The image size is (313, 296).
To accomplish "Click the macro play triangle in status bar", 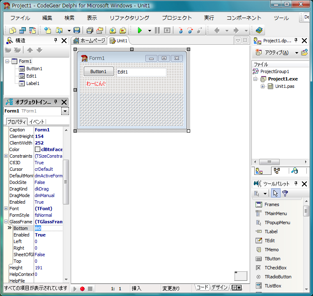I will pyautogui.click(x=75, y=289).
